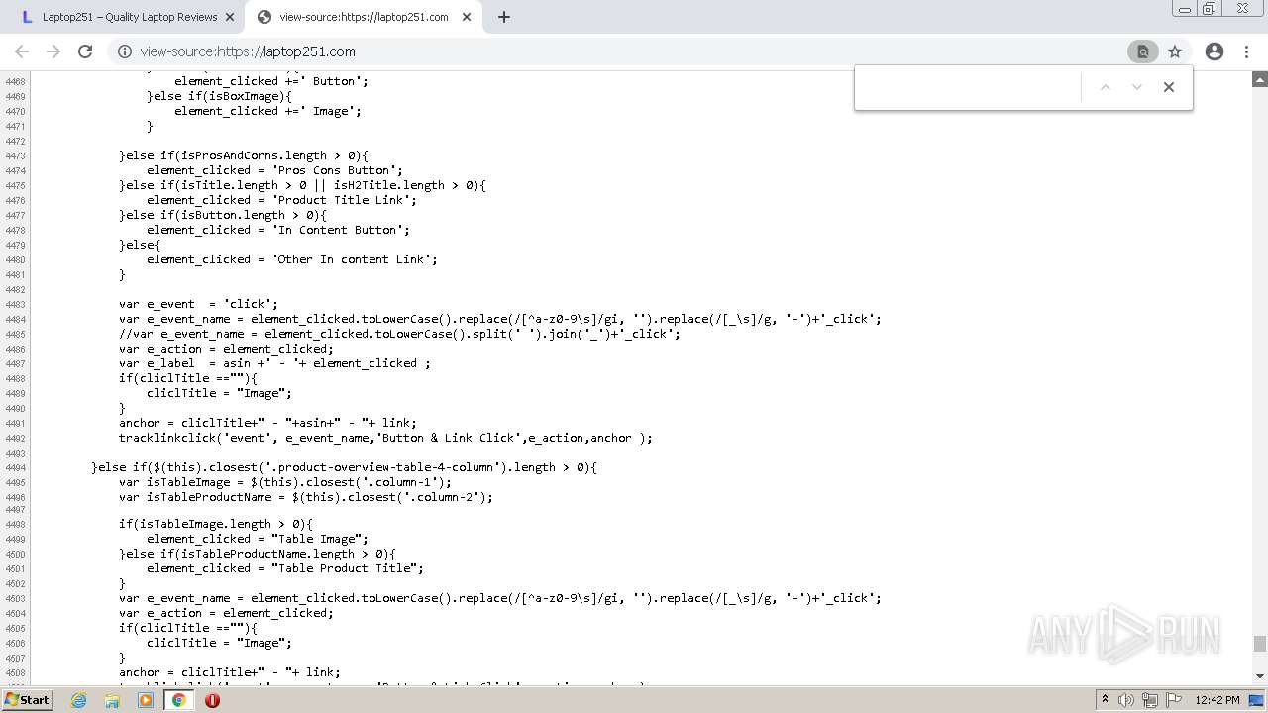1268x713 pixels.
Task: Bookmark this page with the star icon
Action: pos(1174,51)
